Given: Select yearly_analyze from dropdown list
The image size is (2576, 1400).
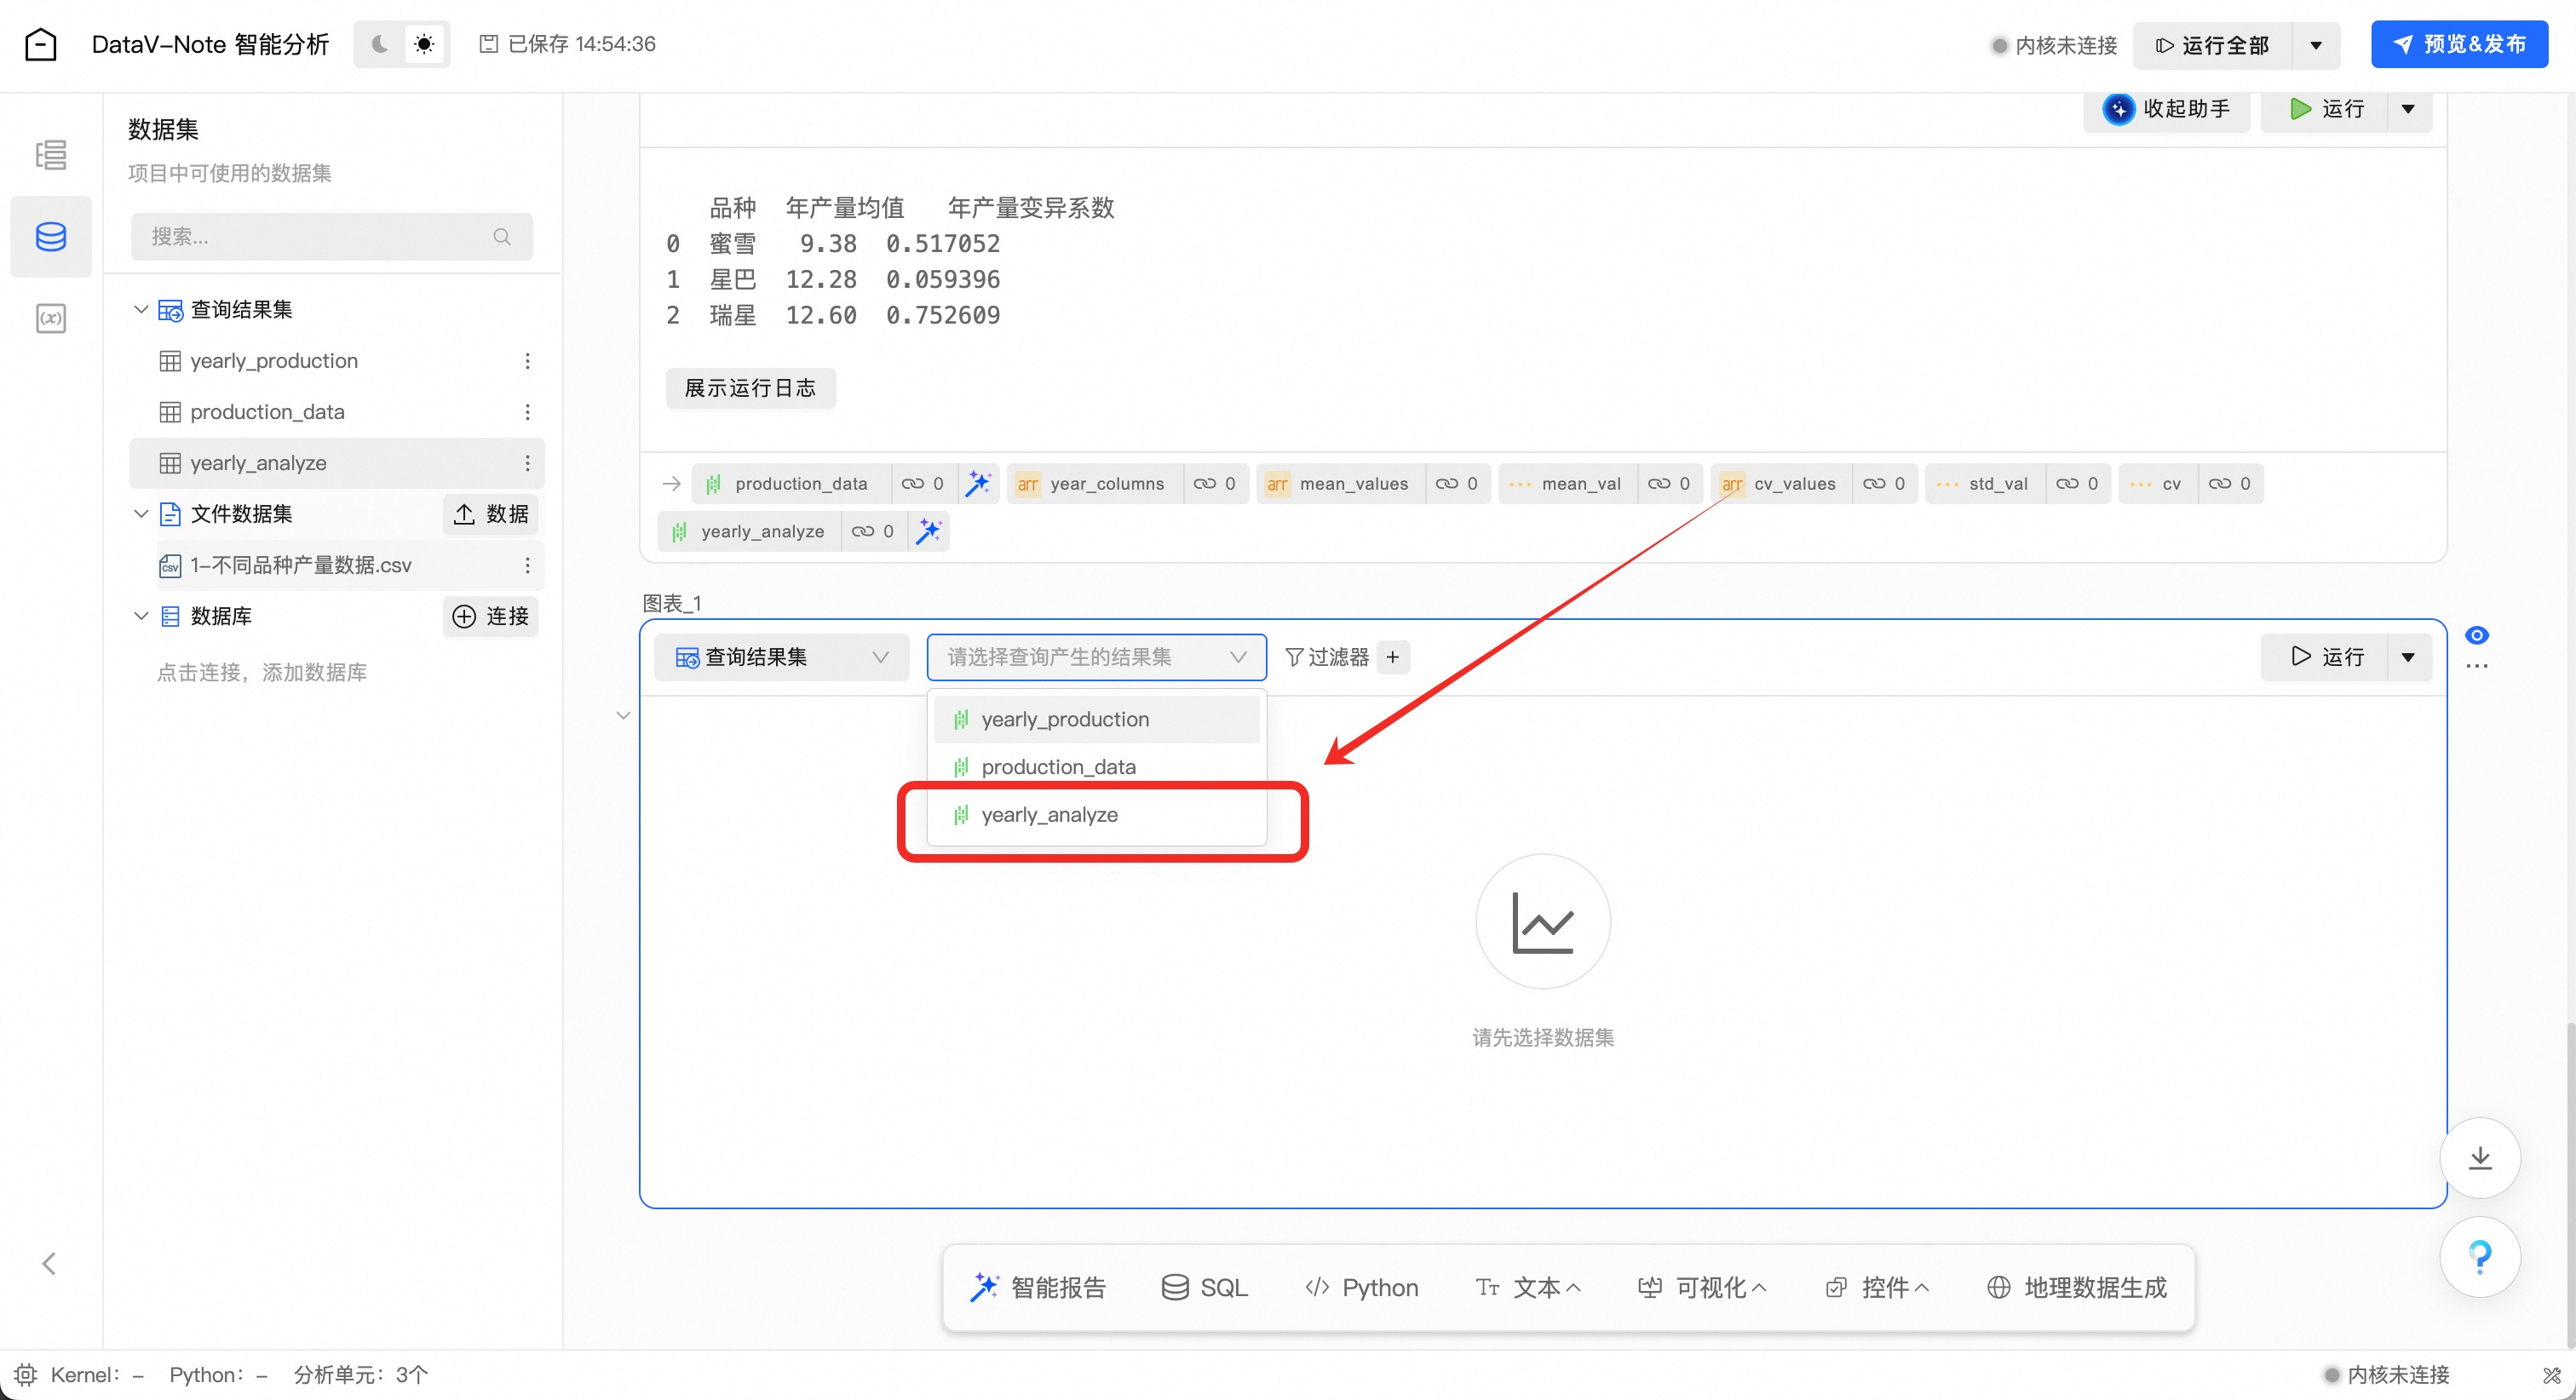Looking at the screenshot, I should [x=1049, y=815].
